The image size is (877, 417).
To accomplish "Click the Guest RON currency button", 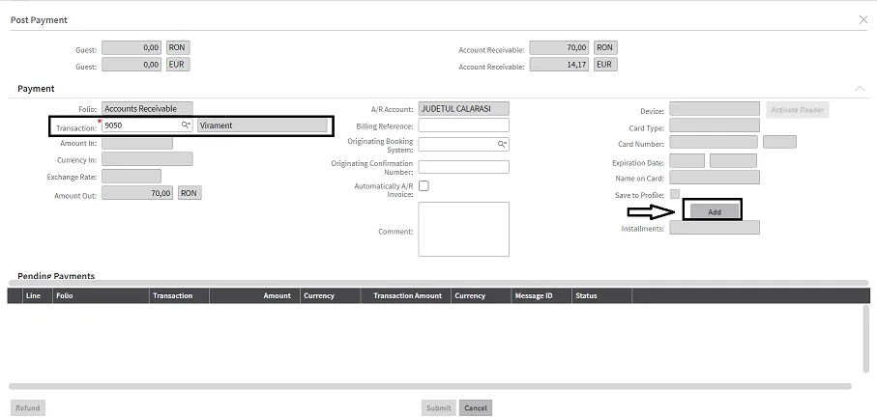I will (177, 48).
